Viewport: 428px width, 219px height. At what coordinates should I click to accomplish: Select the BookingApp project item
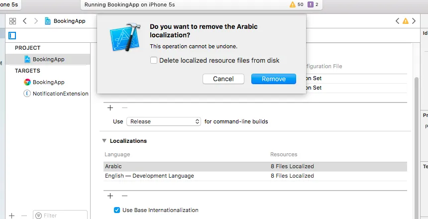[48, 59]
